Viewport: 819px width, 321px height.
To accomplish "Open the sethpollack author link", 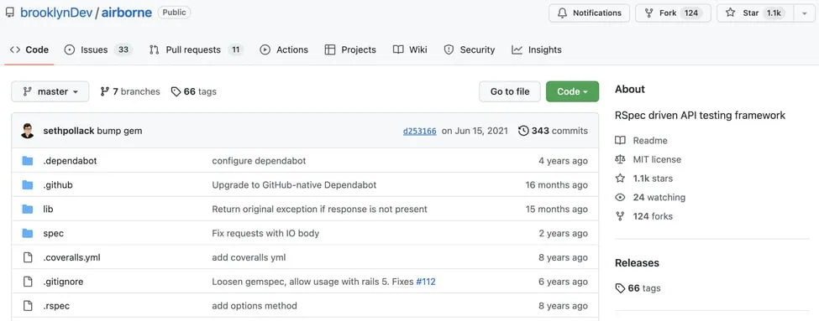I will coord(69,131).
